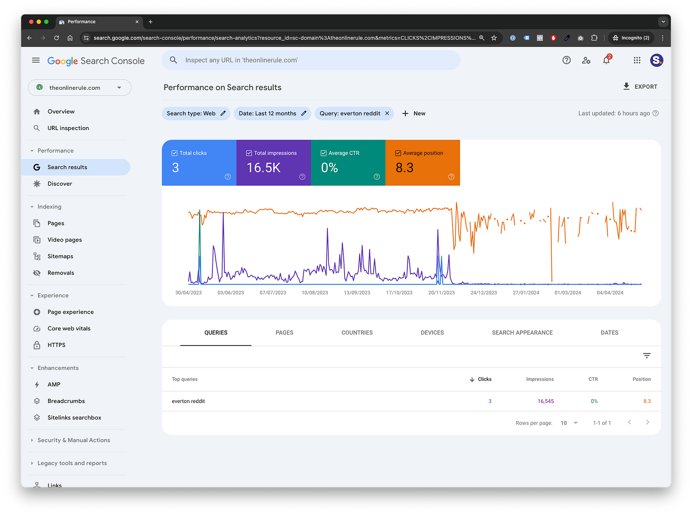Open Chrome three-dot menu
This screenshot has height=515, width=692.
663,38
